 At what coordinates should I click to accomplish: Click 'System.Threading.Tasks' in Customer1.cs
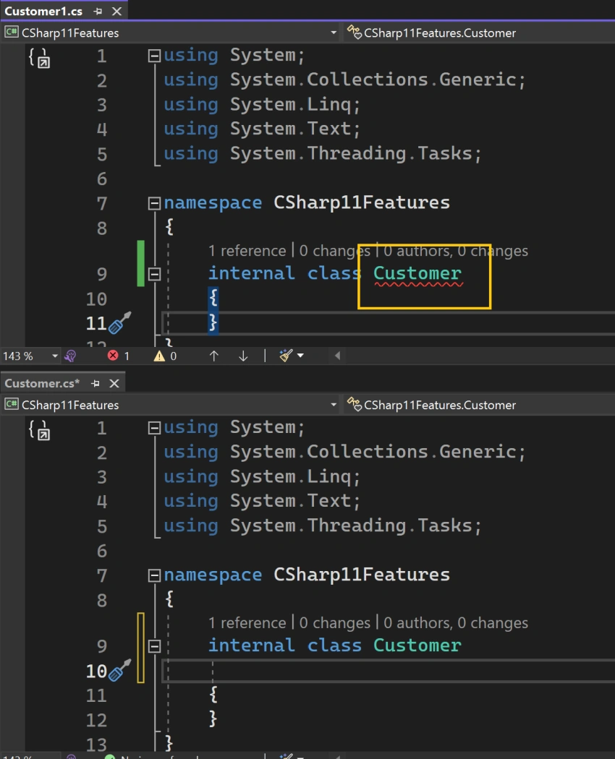[351, 153]
